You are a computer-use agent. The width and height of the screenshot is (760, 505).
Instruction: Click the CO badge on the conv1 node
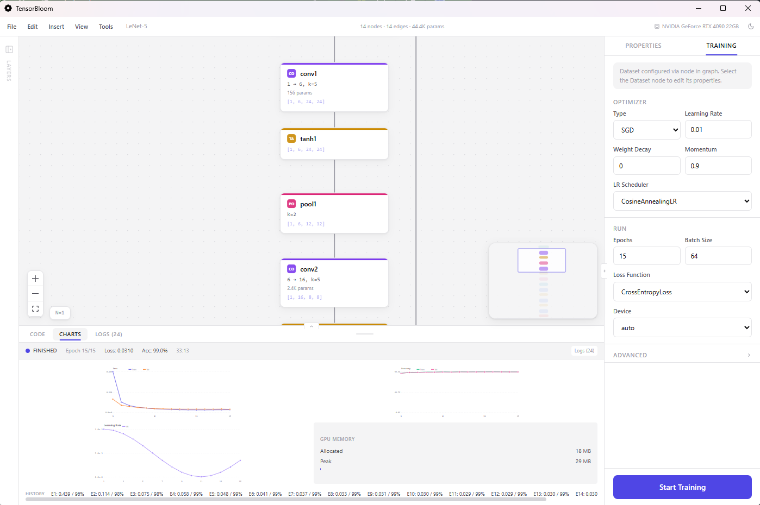click(x=291, y=73)
